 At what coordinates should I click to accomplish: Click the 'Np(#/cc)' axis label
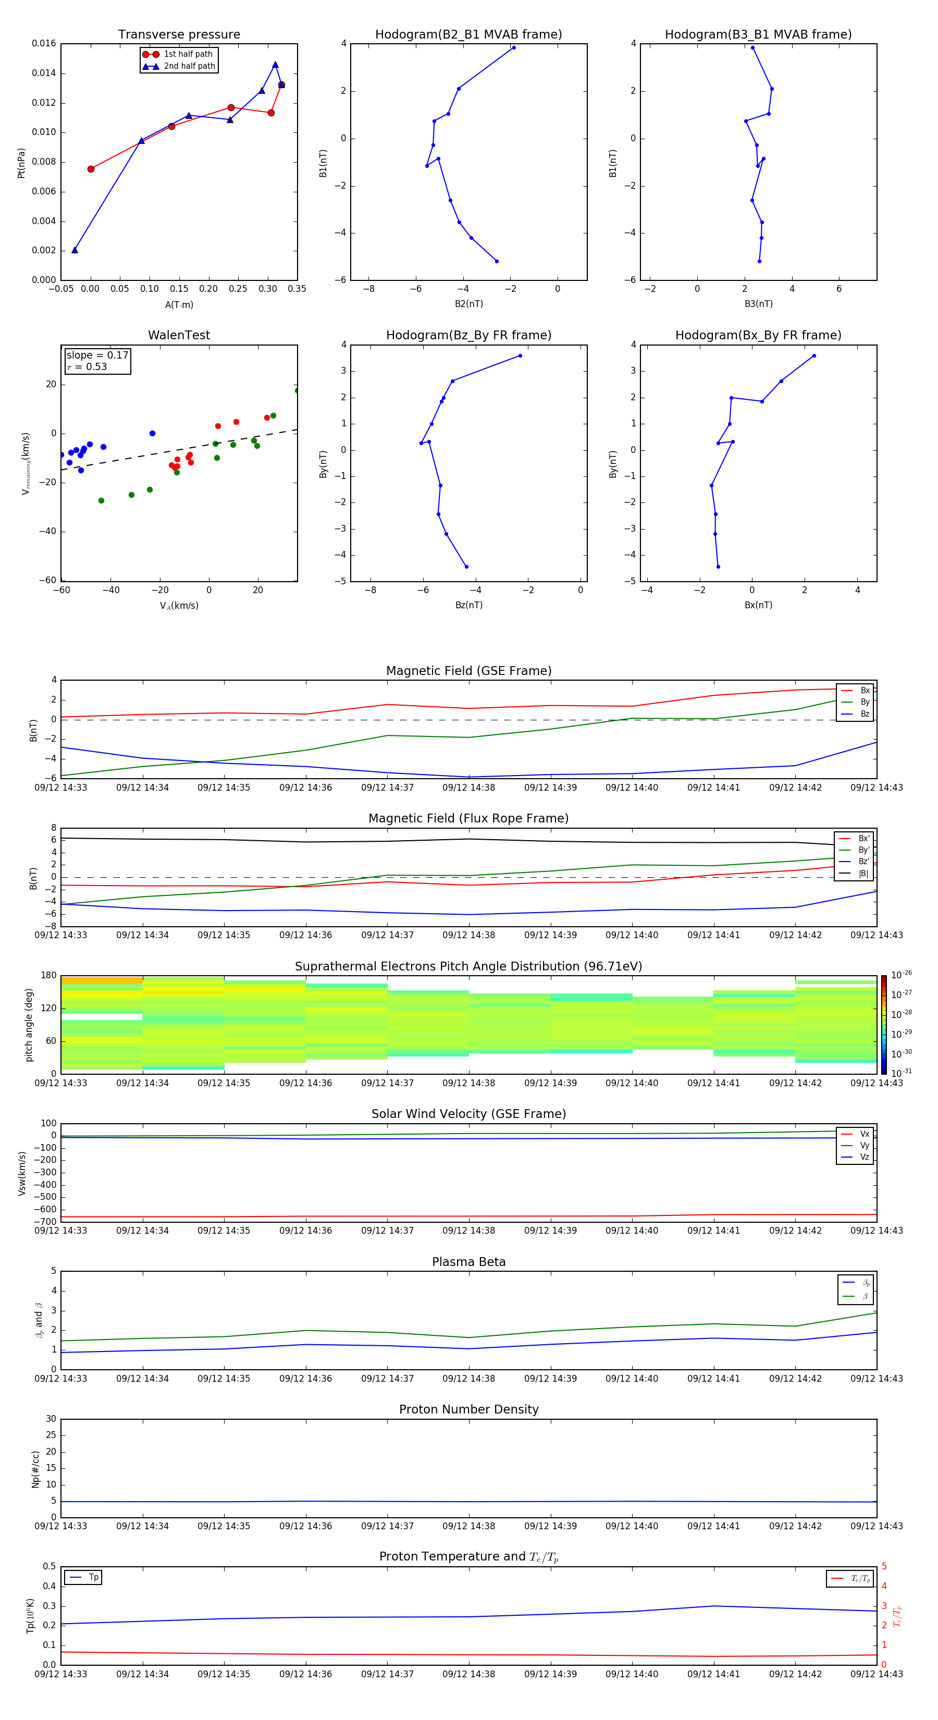pos(35,1469)
